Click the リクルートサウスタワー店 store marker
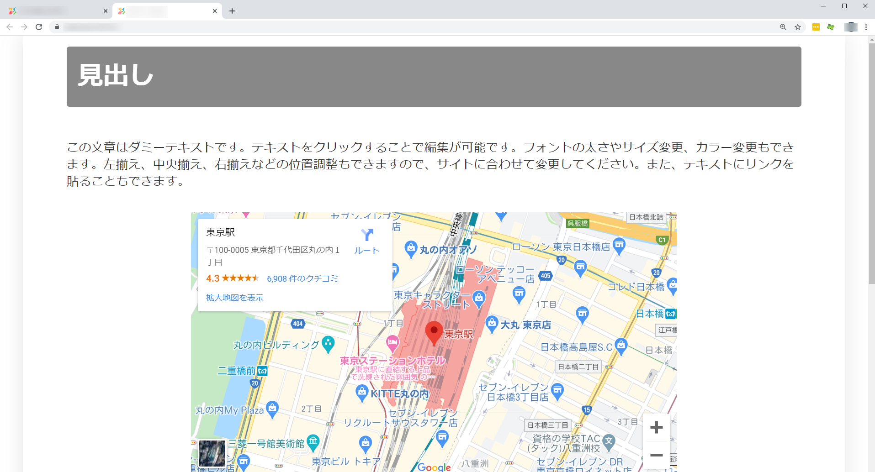Screen dimensions: 875x472 [442, 438]
